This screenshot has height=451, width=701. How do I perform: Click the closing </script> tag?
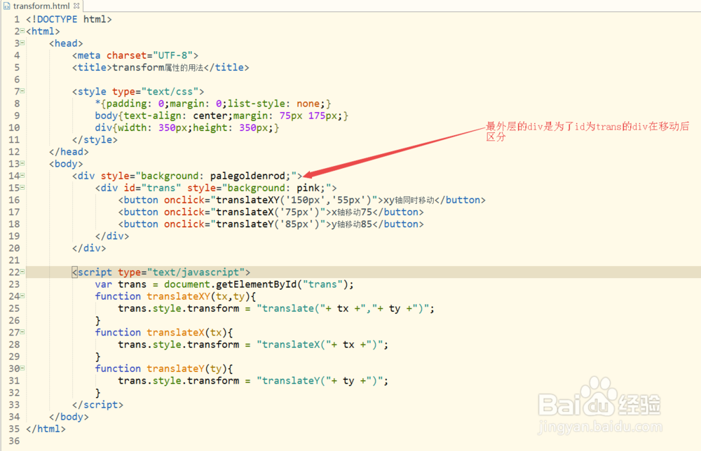coord(97,405)
